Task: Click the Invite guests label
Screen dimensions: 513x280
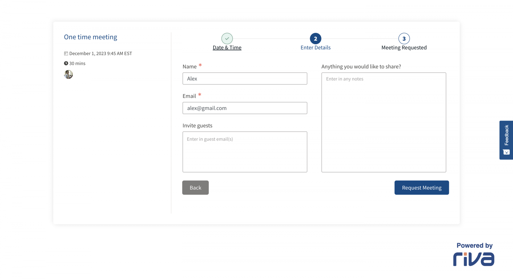Action: [x=198, y=126]
